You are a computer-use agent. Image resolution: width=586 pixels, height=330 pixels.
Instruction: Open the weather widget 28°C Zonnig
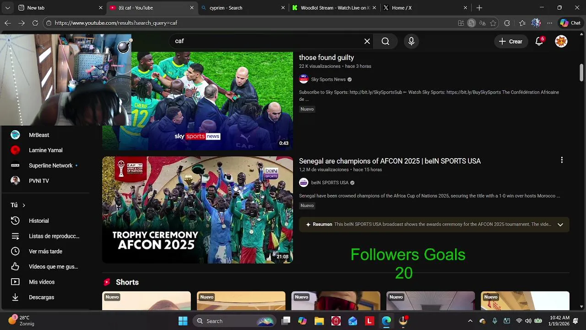[x=22, y=320]
